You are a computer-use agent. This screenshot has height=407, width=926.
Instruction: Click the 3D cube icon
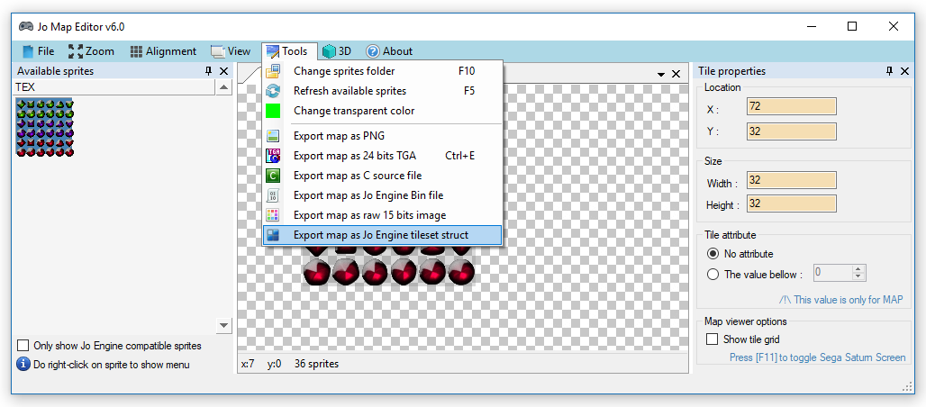click(x=329, y=51)
